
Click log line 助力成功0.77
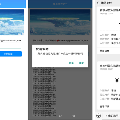(x=44, y=93)
